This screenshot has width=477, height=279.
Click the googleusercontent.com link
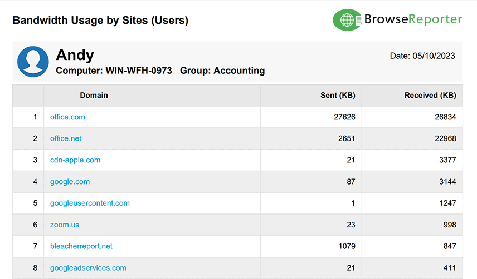(x=90, y=203)
